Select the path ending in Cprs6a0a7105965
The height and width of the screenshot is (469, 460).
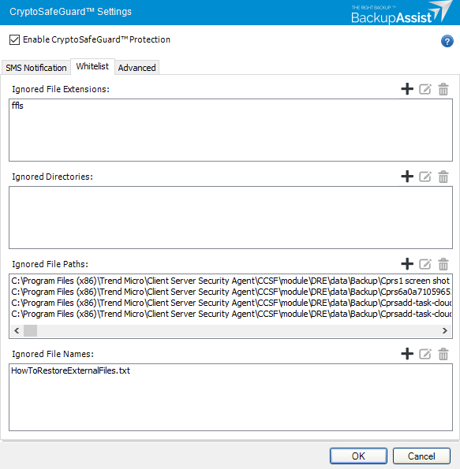click(x=230, y=292)
